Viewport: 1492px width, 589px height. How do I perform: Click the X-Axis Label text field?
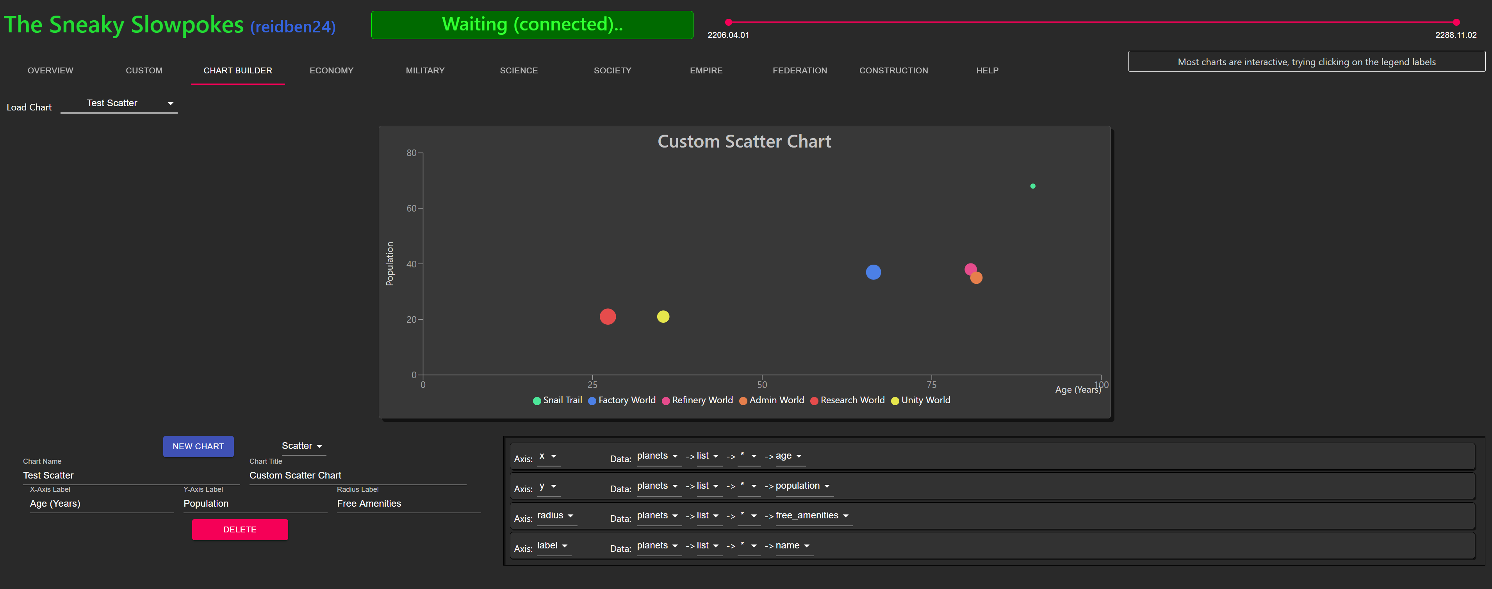point(102,504)
